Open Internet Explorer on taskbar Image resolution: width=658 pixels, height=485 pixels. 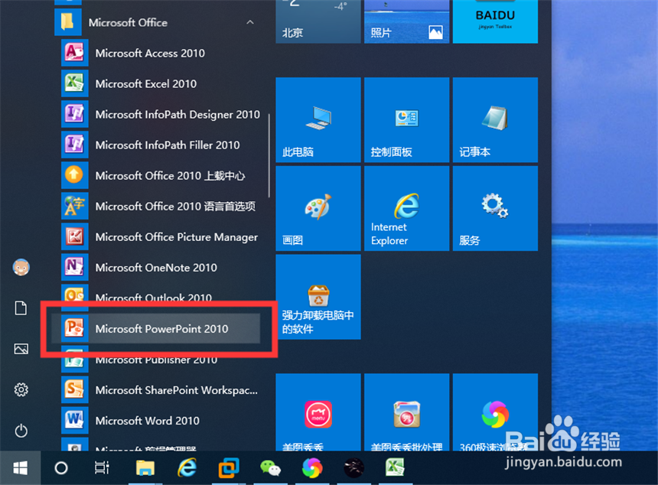[187, 468]
